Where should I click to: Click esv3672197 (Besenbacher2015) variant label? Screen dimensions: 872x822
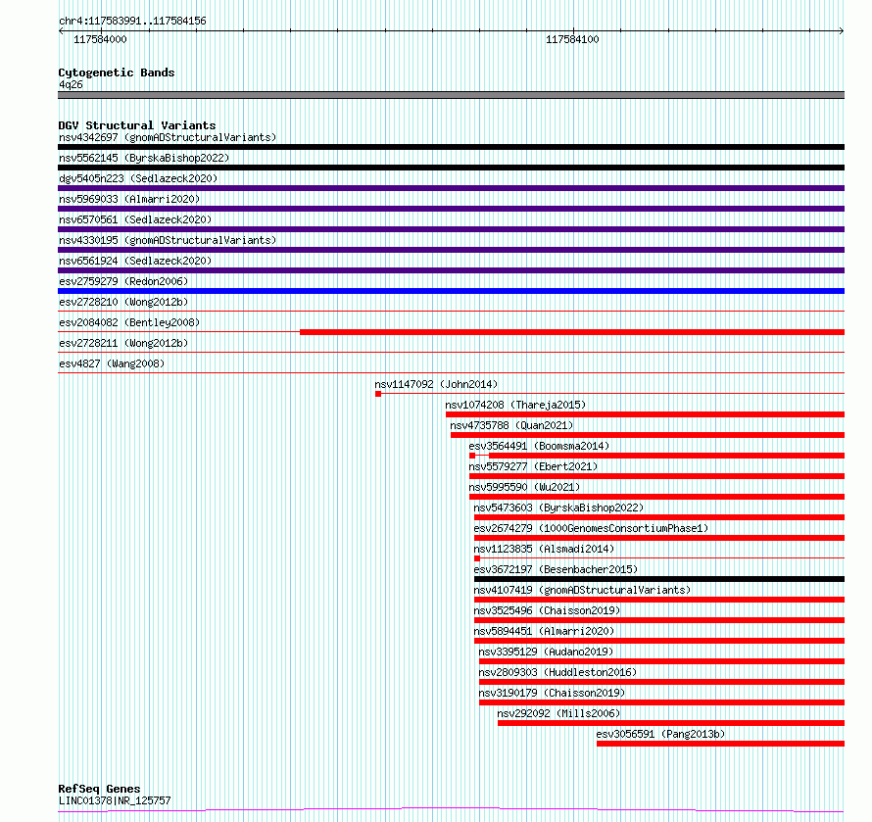556,569
